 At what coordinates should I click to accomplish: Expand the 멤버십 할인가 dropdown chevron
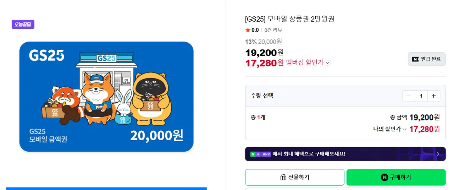pos(328,63)
